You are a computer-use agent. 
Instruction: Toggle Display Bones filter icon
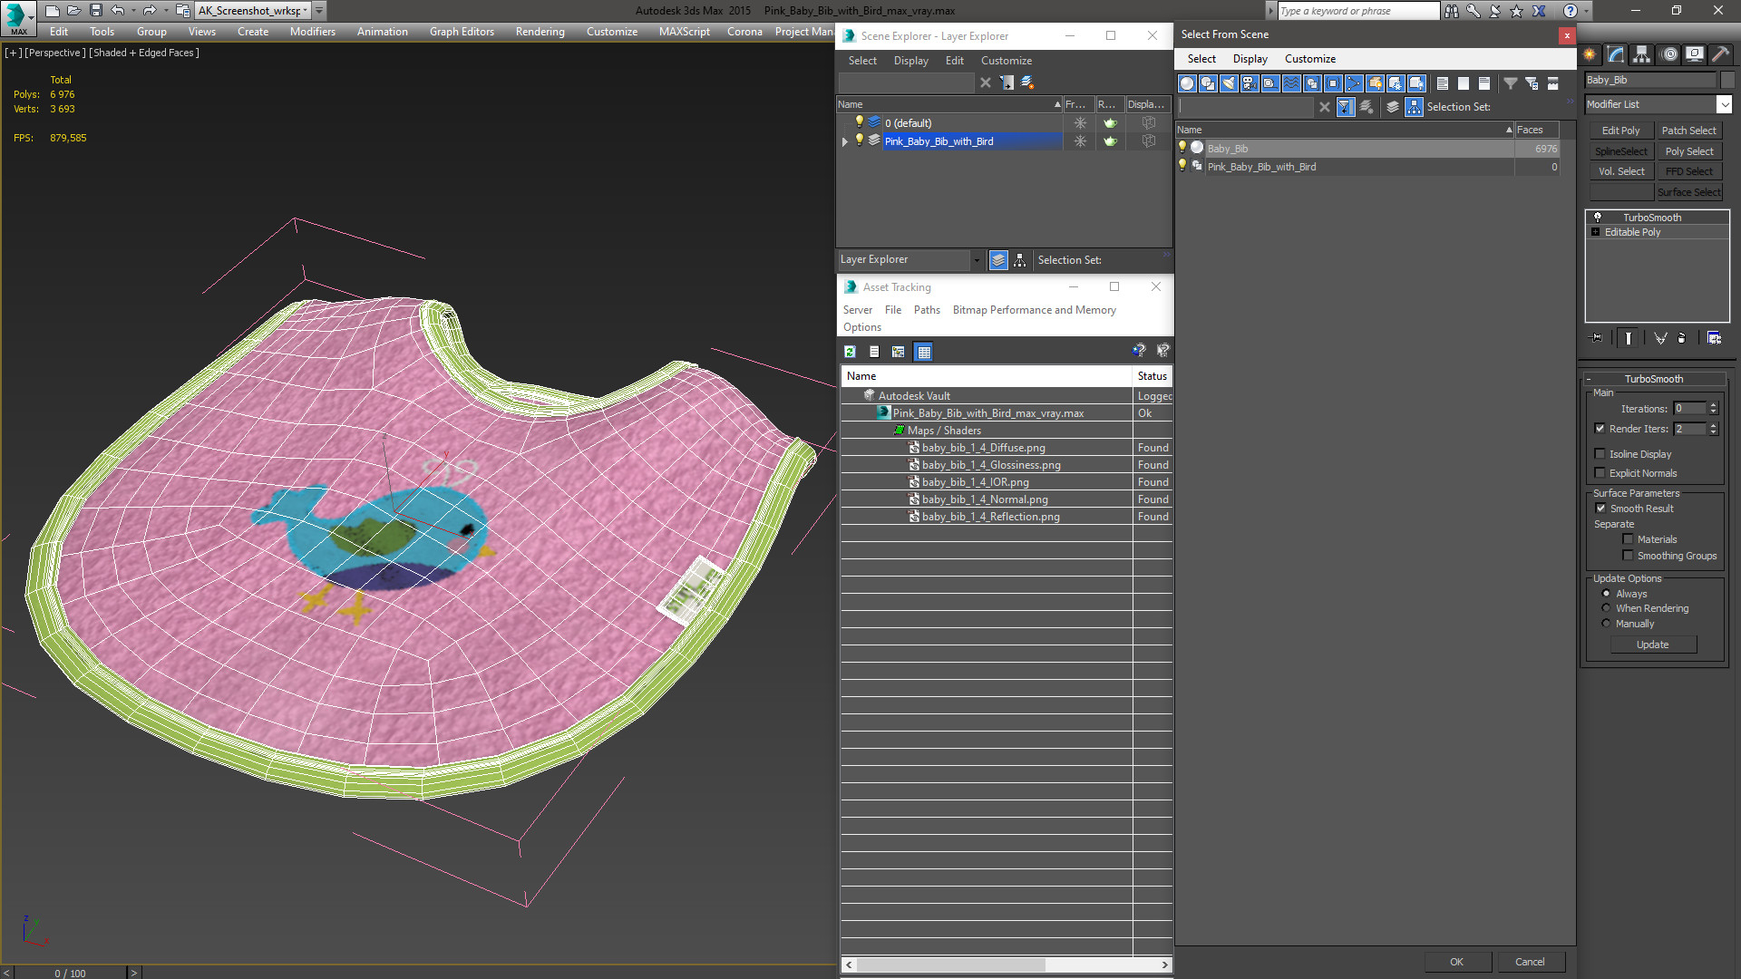click(x=1354, y=83)
